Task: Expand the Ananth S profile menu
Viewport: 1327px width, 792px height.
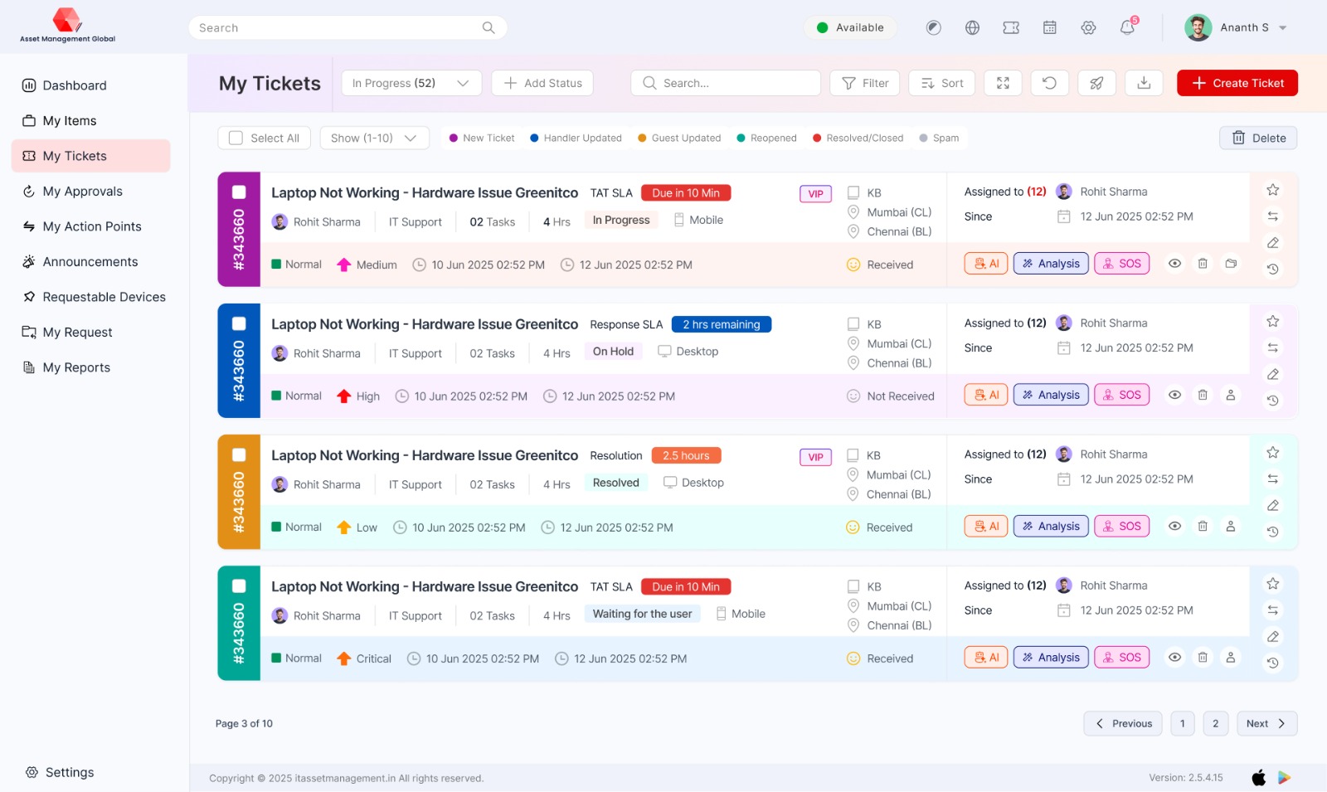Action: [1282, 27]
